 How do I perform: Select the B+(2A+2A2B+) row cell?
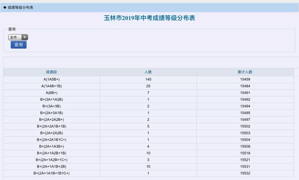click(x=51, y=120)
